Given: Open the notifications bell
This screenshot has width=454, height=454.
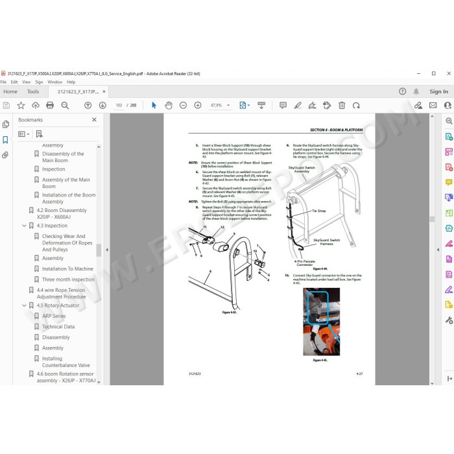Looking at the screenshot, I should click(x=416, y=91).
